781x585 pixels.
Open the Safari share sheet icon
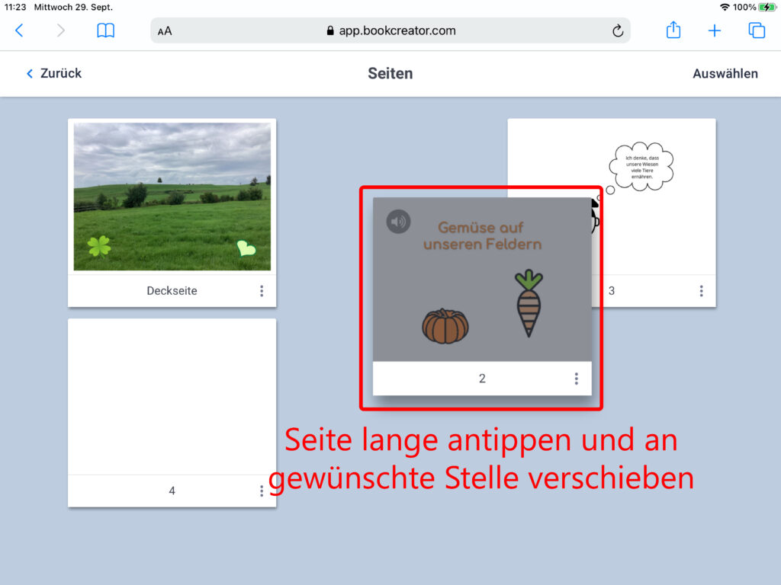click(673, 30)
